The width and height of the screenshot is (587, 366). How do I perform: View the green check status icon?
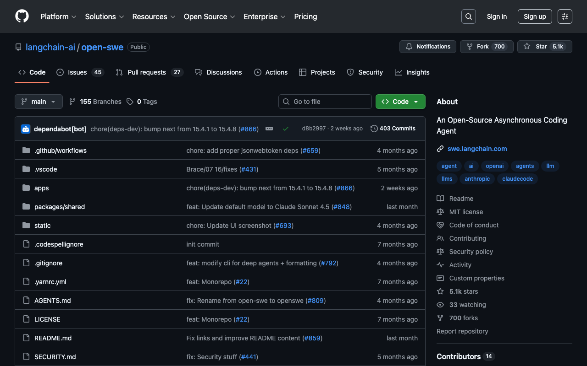286,129
